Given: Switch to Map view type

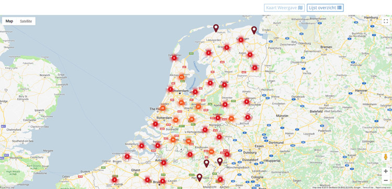Looking at the screenshot, I should (9, 21).
